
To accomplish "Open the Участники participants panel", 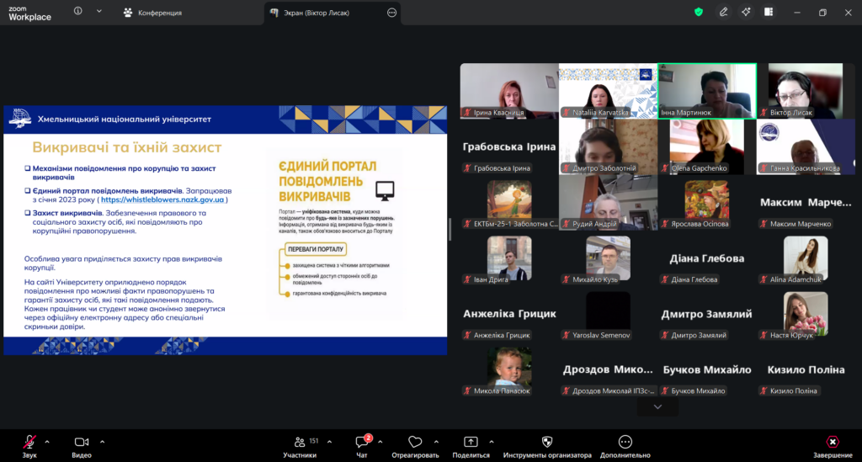I will (300, 443).
